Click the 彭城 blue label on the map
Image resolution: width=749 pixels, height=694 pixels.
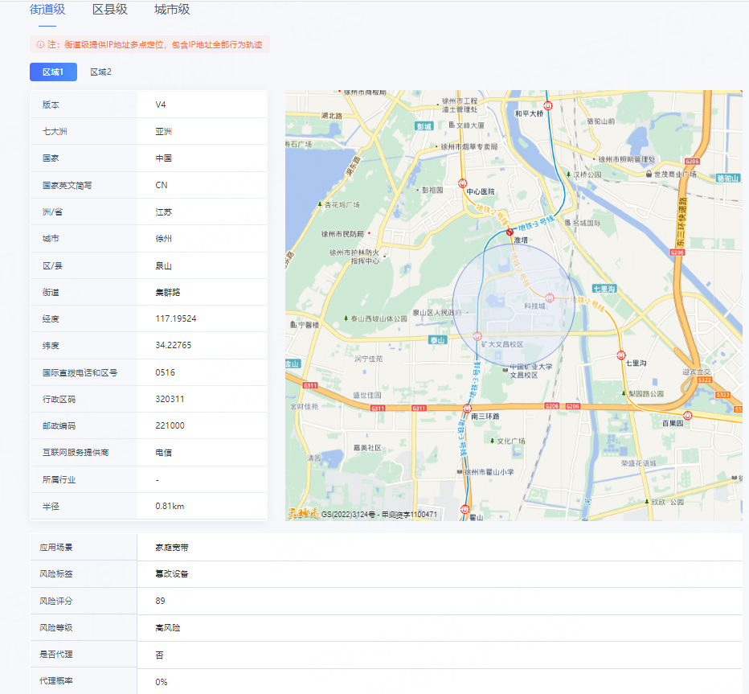[x=424, y=126]
